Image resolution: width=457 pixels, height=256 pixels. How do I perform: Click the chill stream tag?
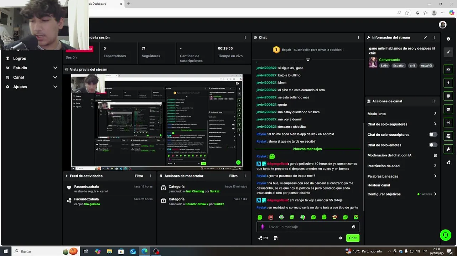(412, 65)
